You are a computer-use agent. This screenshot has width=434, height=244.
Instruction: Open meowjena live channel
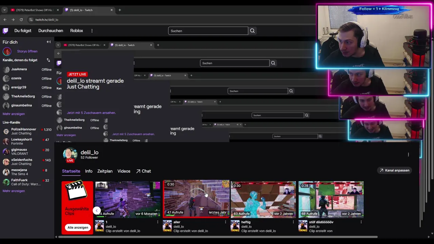click(x=27, y=172)
